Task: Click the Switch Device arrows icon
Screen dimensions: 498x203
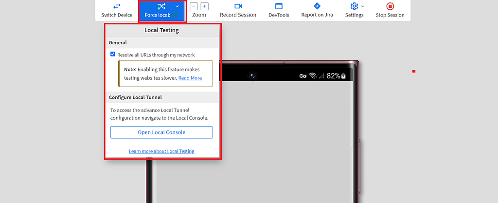Action: click(117, 6)
